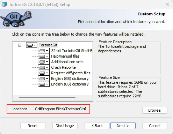Open install-state dropdown for Additional icon sets

click(x=44, y=62)
